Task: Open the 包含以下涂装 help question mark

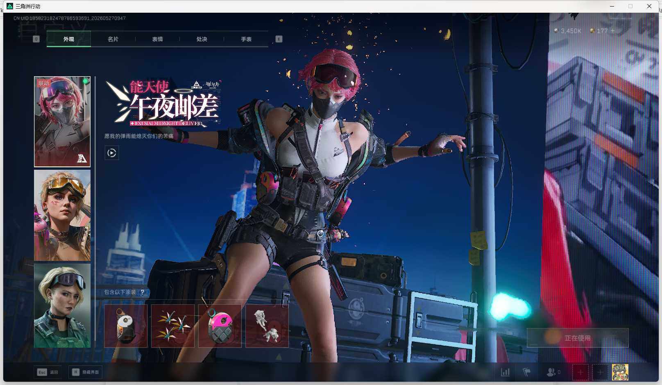Action: click(x=142, y=292)
